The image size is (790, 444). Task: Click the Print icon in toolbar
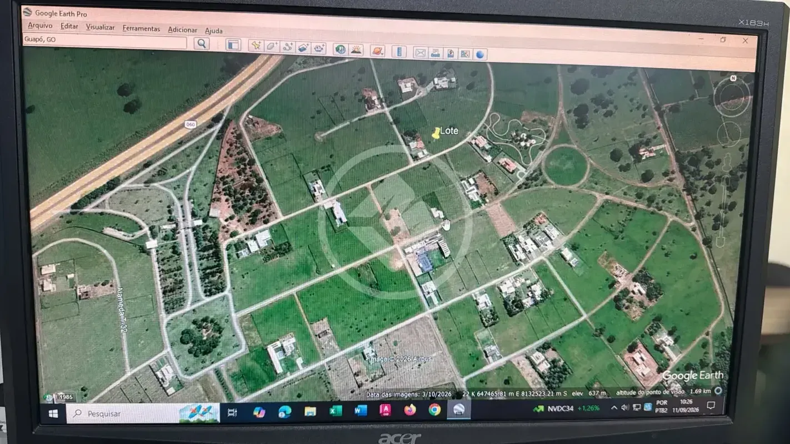[436, 53]
